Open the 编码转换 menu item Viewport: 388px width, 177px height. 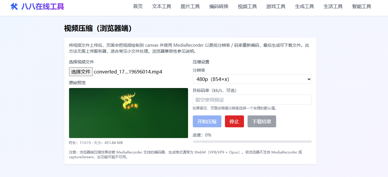pyautogui.click(x=219, y=6)
